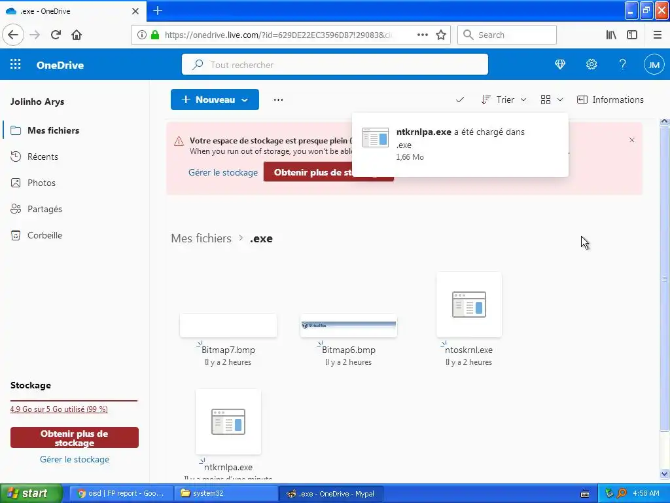
Task: Click the page vertical scrollbar
Action: click(x=664, y=278)
